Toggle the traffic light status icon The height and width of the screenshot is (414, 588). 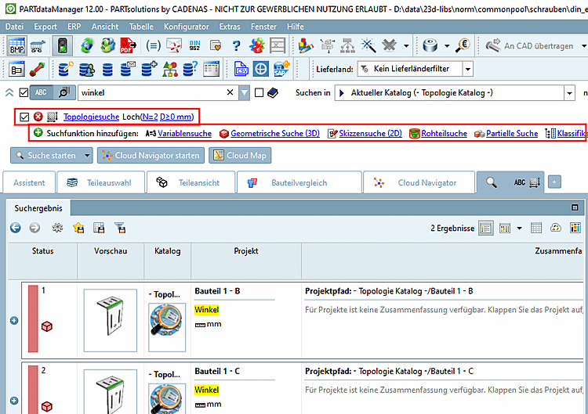[x=63, y=45]
